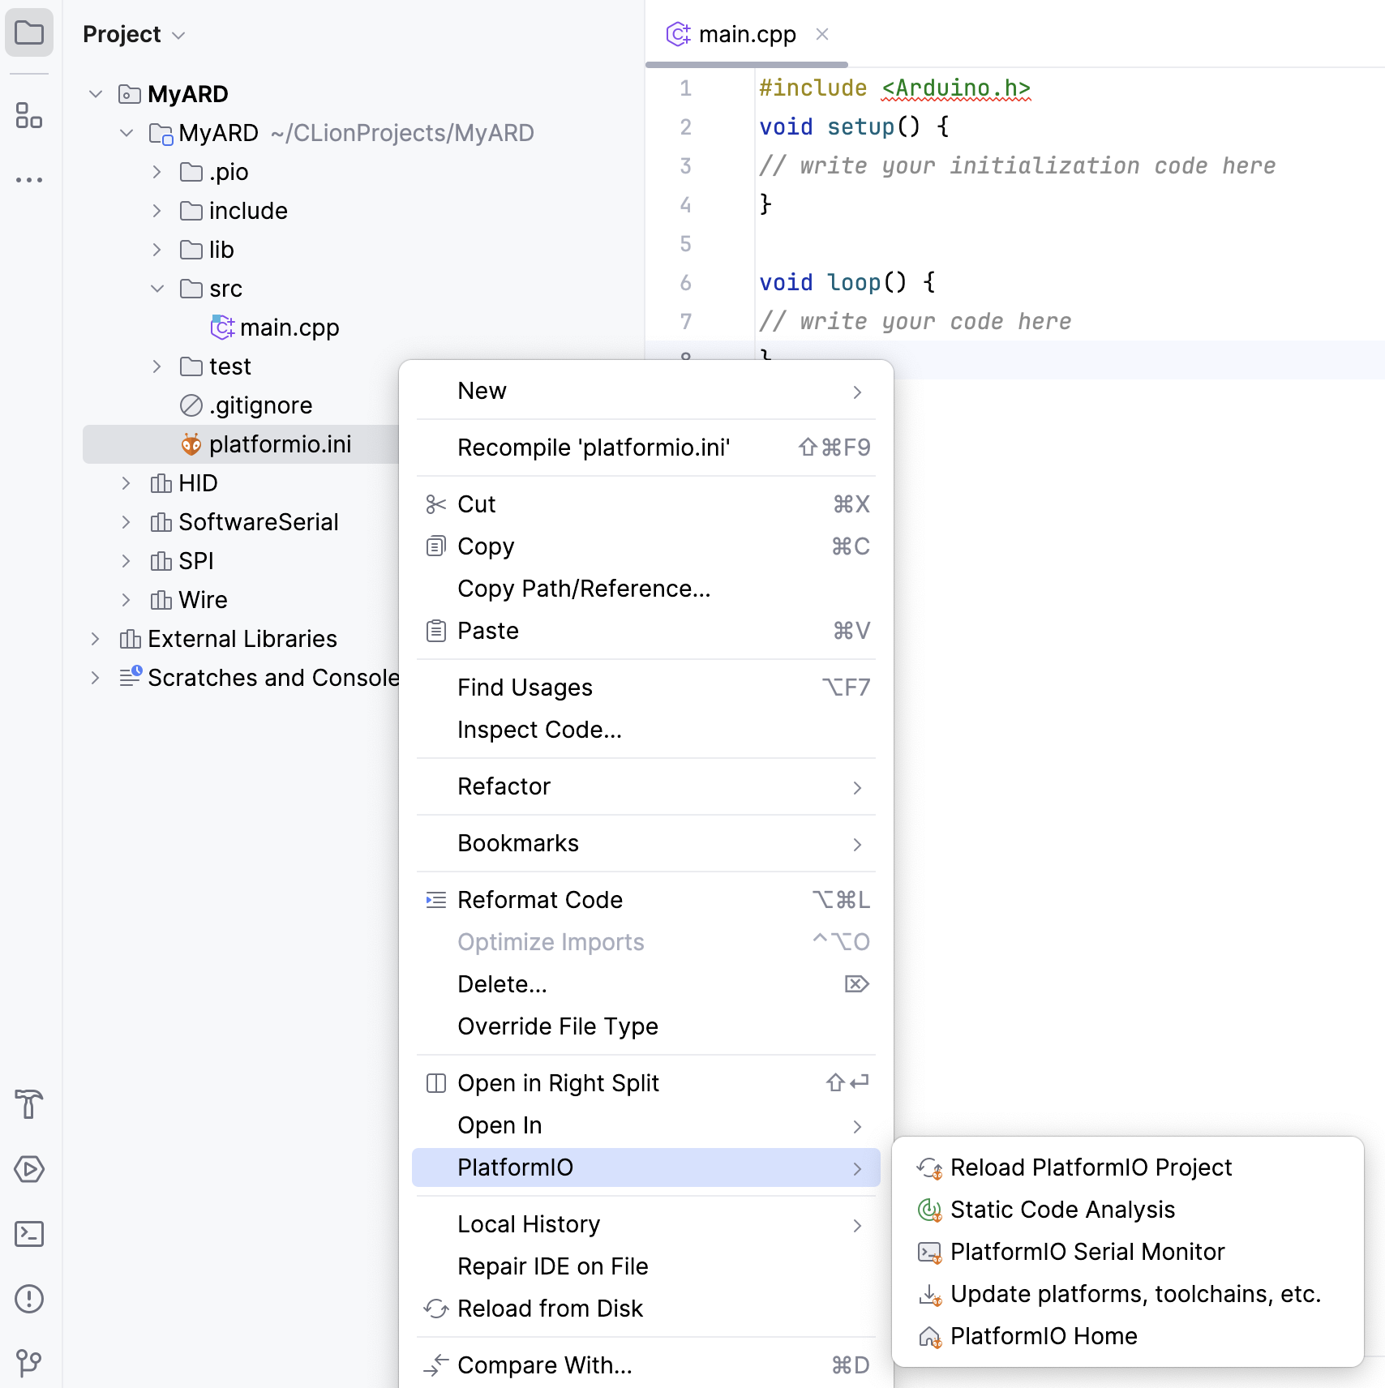Open the Project tool window icon
The image size is (1385, 1388).
(29, 33)
